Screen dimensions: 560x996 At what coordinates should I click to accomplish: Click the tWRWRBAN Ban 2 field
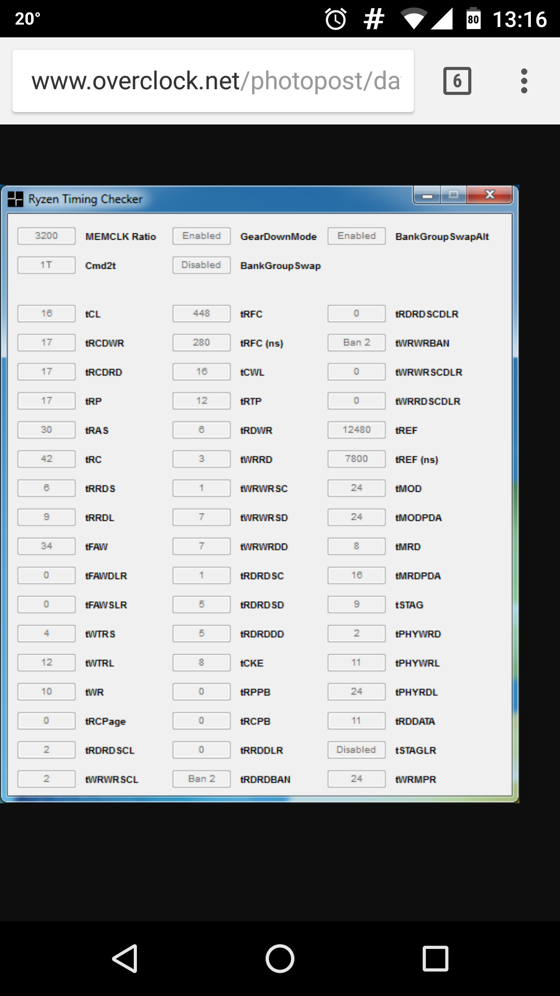click(x=357, y=343)
